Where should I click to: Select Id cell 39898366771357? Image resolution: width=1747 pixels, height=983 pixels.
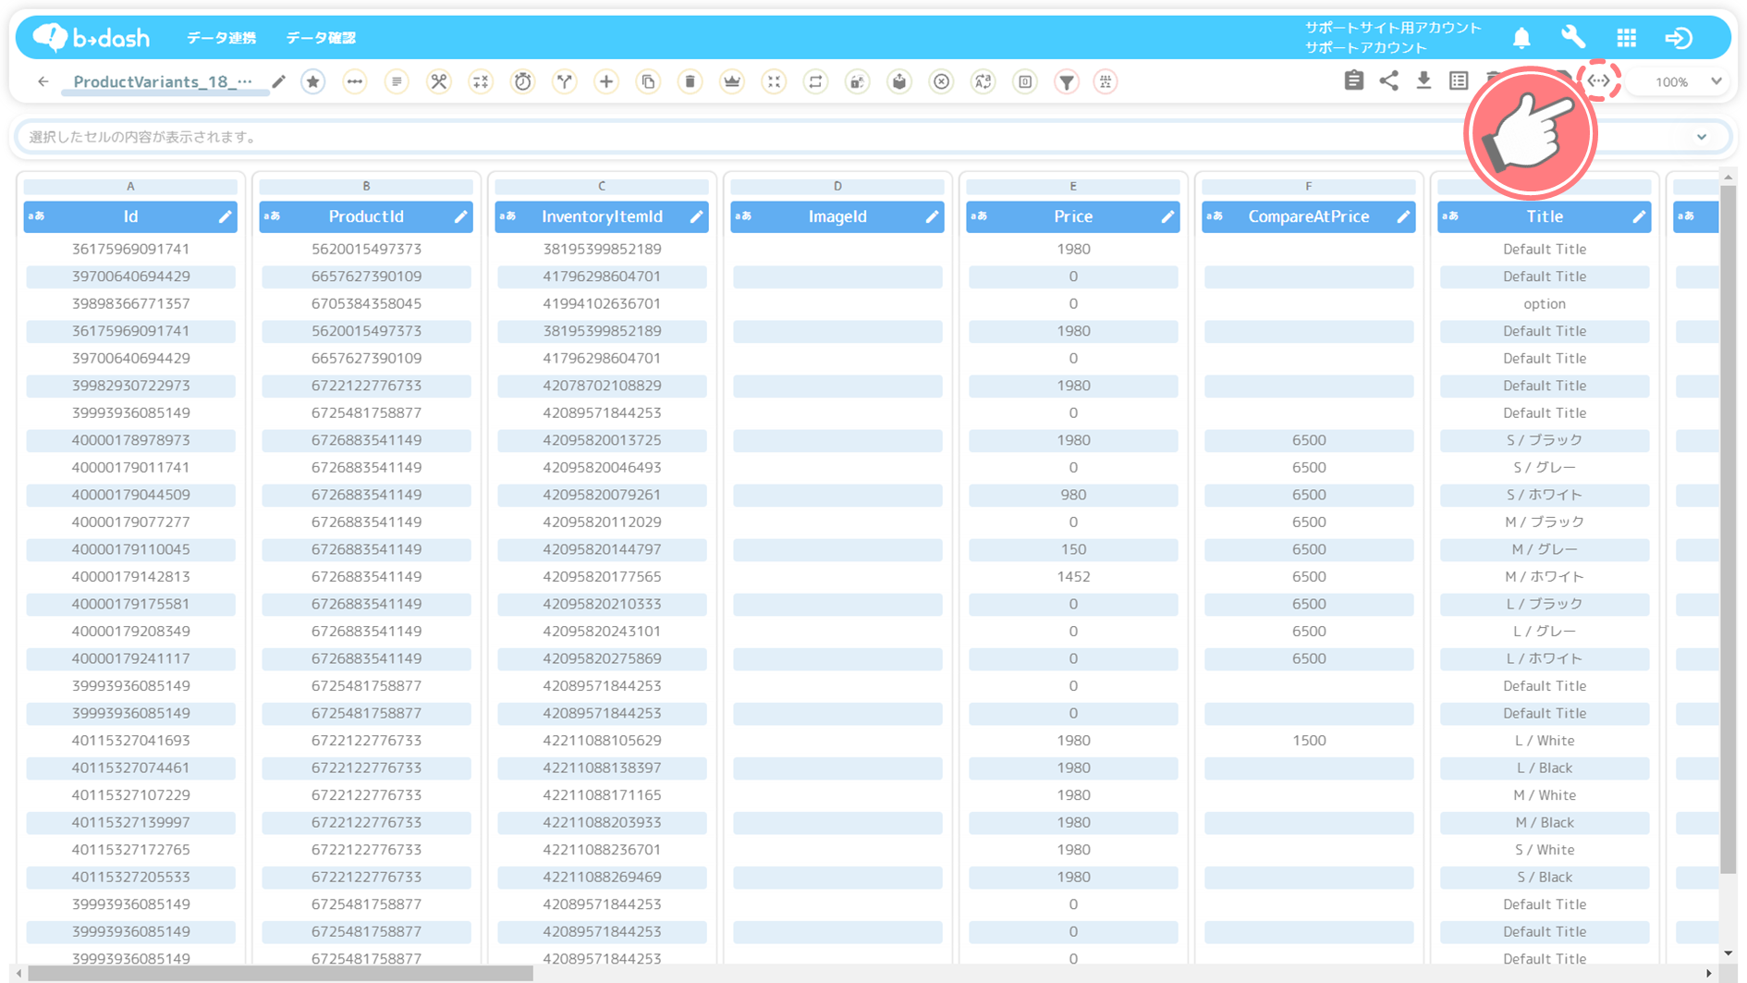130,303
